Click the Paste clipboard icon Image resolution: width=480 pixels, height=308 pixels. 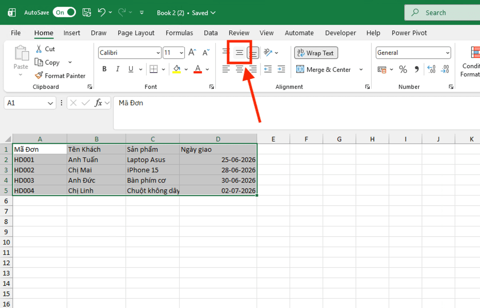[x=21, y=53]
